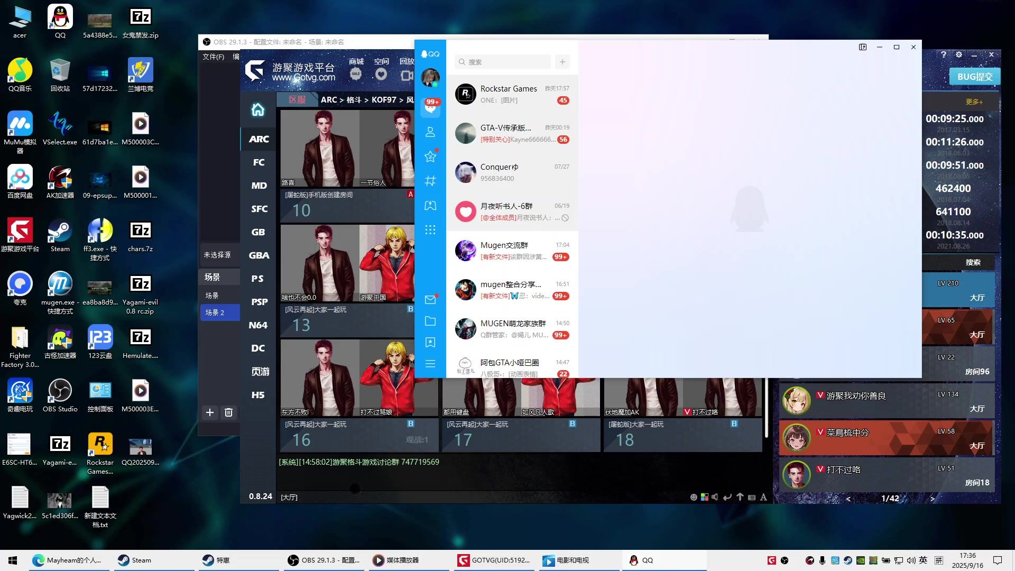Click 区服 button in Gotvg breadcrumb
The height and width of the screenshot is (571, 1015).
point(298,99)
